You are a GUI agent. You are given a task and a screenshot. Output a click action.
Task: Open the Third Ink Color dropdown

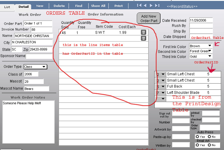(209, 56)
